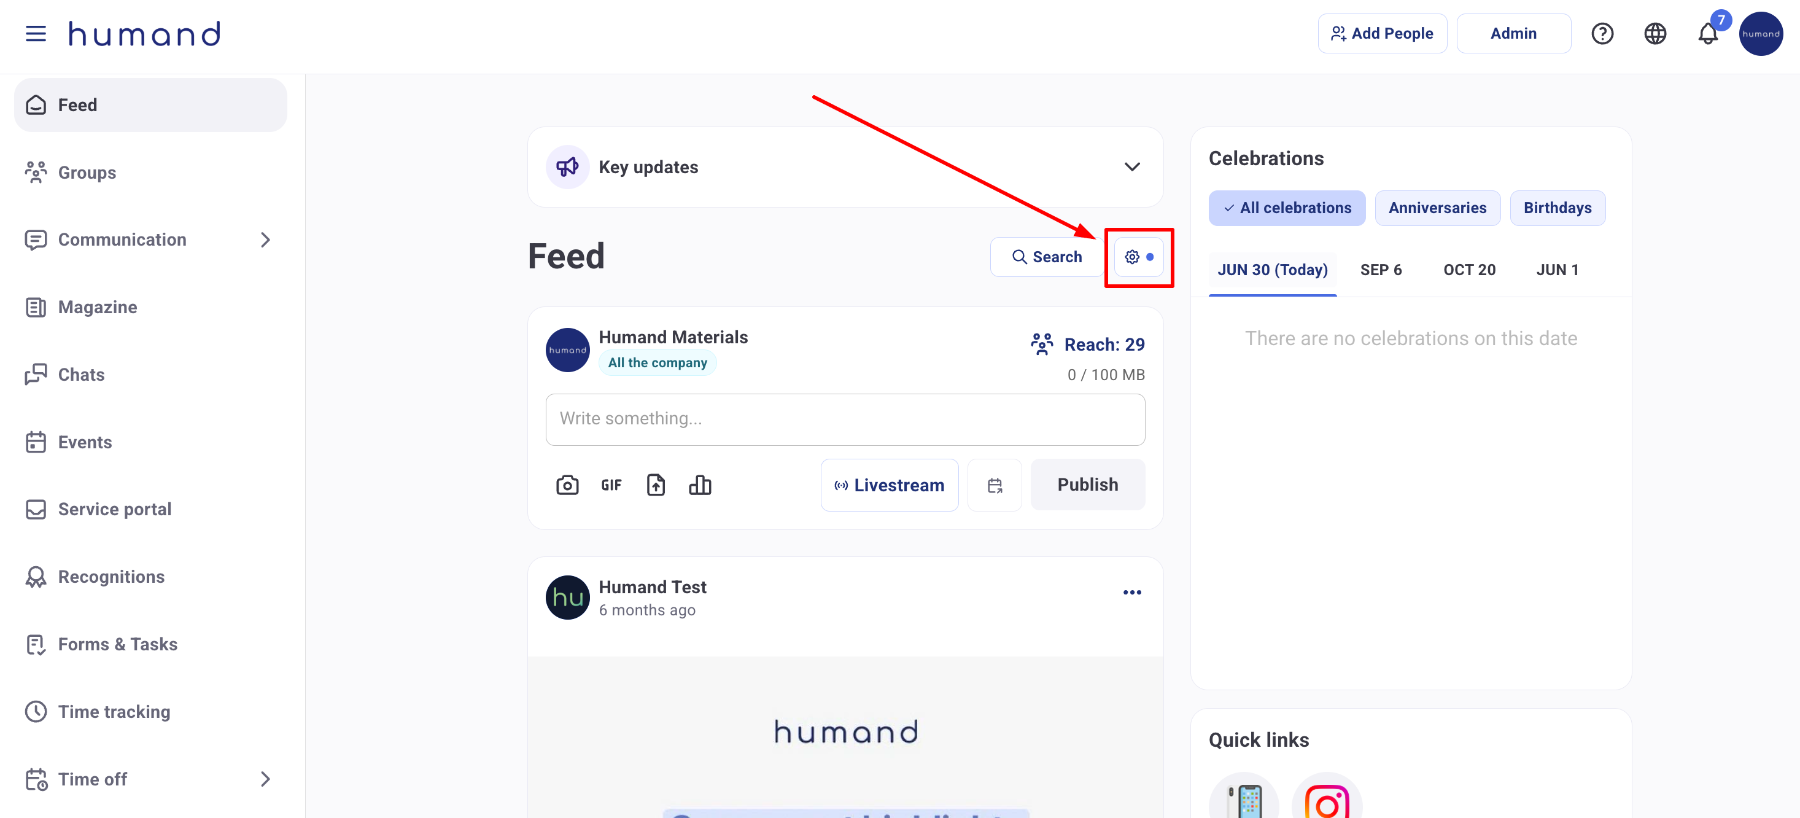Add a GIF to the post
Viewport: 1800px width, 818px height.
click(x=611, y=485)
